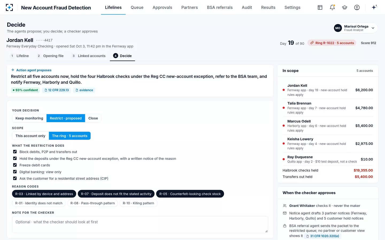Toggle Hold the deposits under Reg CC checkbox
The width and height of the screenshot is (385, 240).
[x=15, y=158]
